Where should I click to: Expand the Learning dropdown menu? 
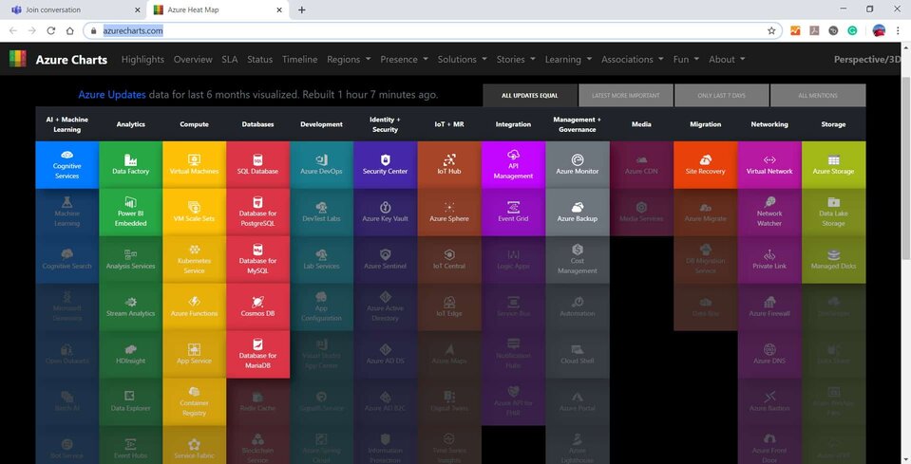[568, 59]
